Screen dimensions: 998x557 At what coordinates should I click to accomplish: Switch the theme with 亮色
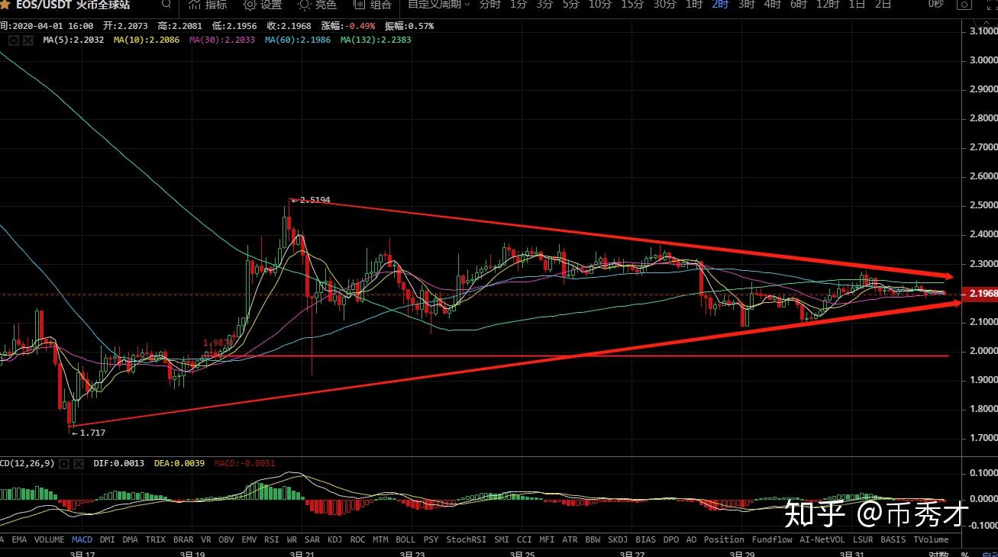pos(317,4)
